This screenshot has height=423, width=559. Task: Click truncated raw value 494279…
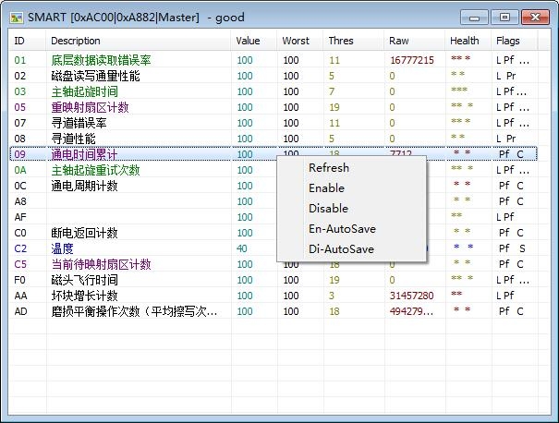tap(411, 311)
